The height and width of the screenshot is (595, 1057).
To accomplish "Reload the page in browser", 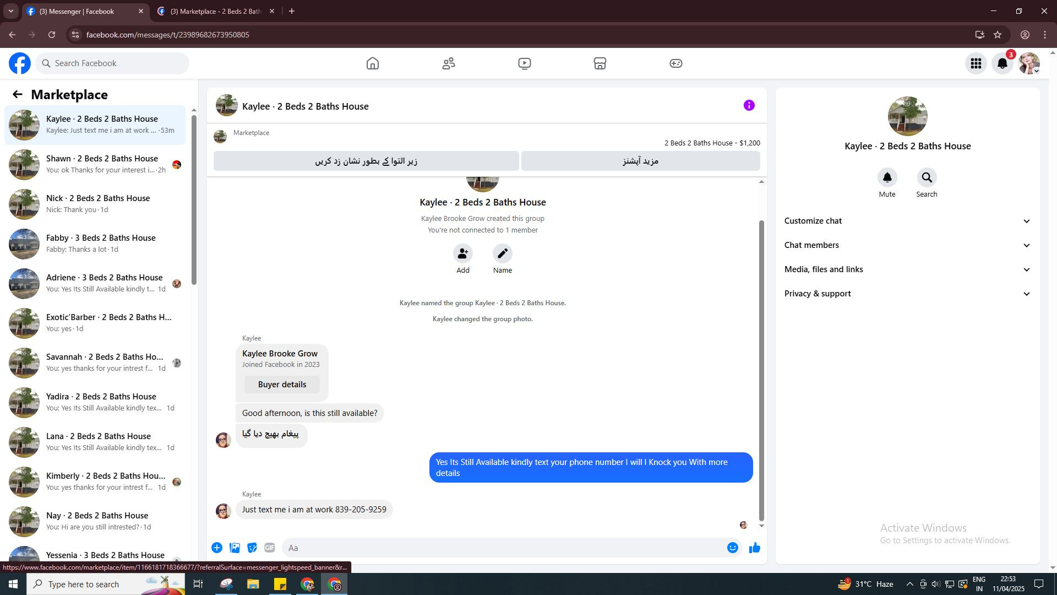I will (x=52, y=35).
